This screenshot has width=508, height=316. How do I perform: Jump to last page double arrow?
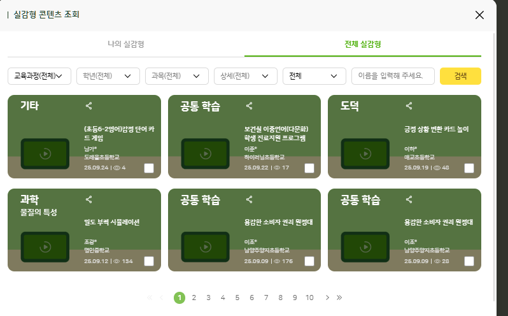tap(339, 298)
